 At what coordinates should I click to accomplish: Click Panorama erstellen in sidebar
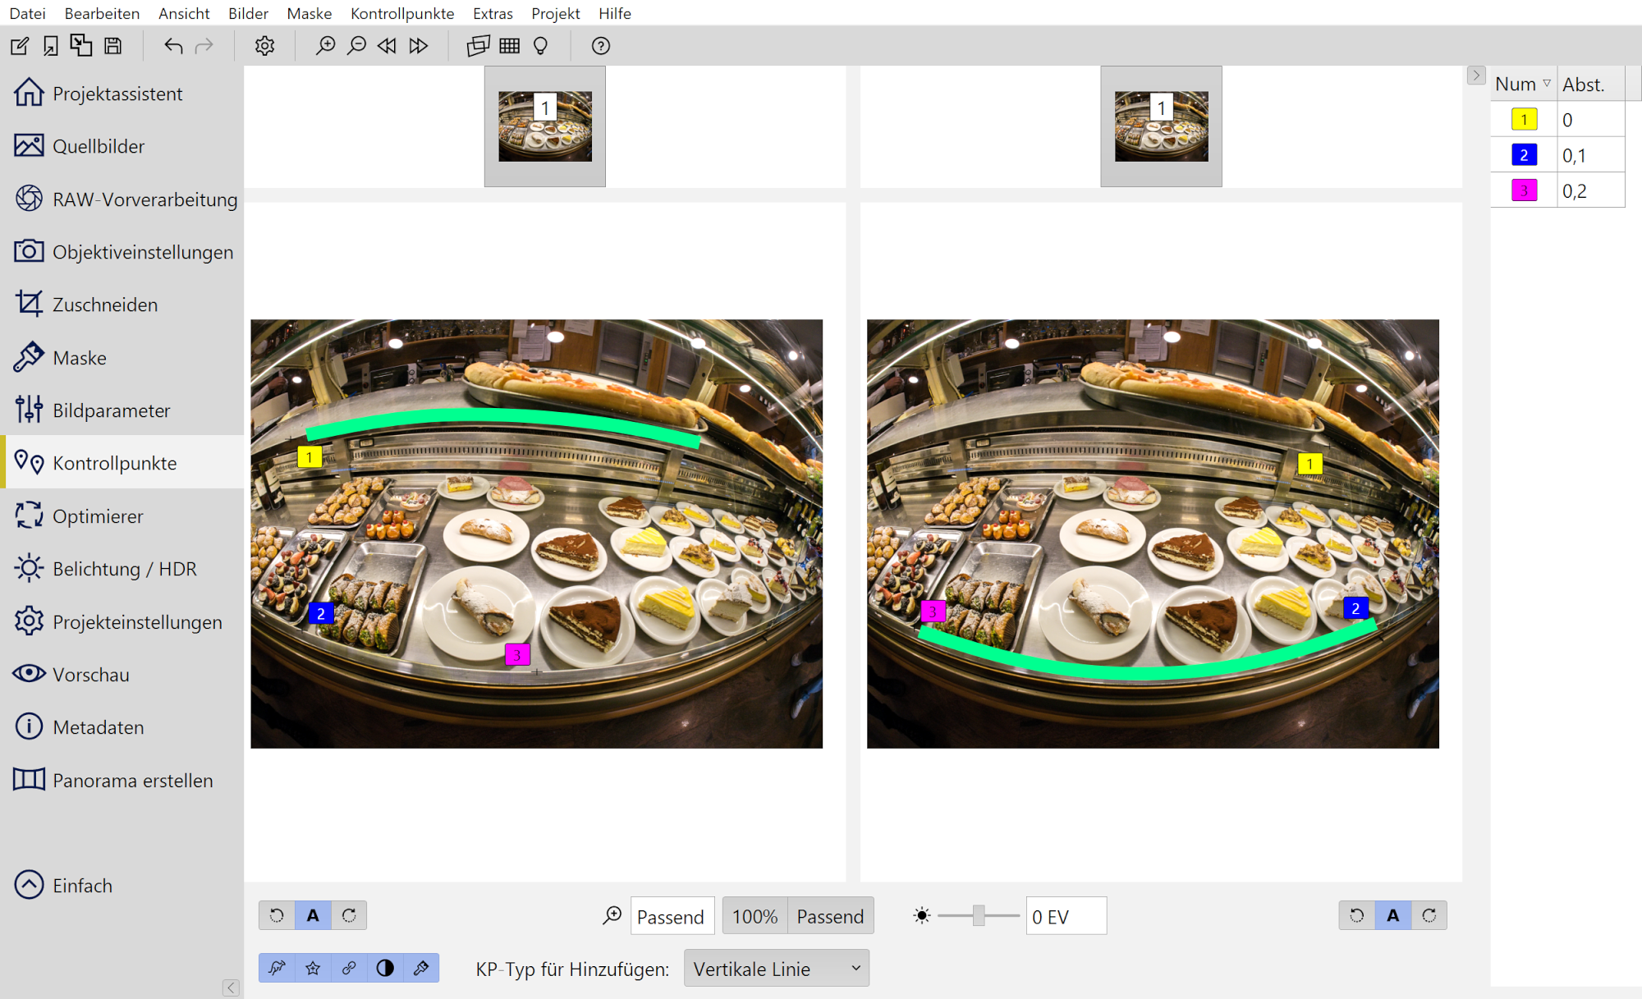(x=131, y=781)
